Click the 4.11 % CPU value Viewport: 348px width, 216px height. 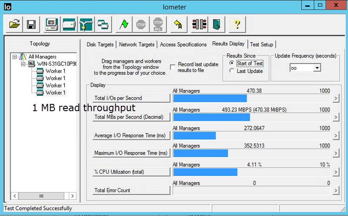(x=254, y=165)
